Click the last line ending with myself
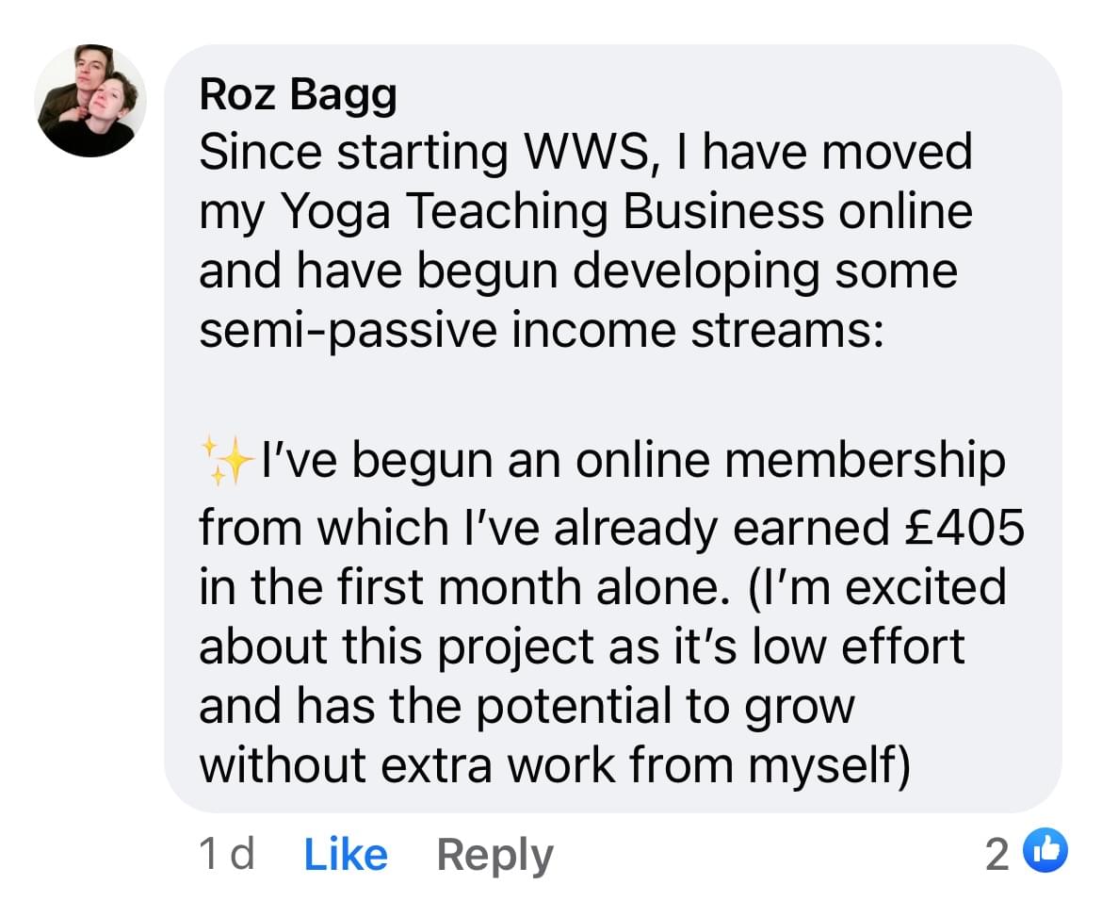 pyautogui.click(x=554, y=767)
